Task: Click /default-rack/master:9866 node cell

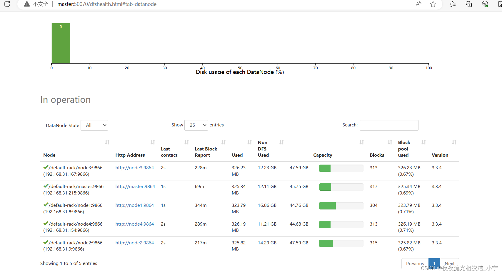Action: click(74, 190)
